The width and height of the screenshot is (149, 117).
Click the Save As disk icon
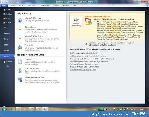click(x=5, y=14)
